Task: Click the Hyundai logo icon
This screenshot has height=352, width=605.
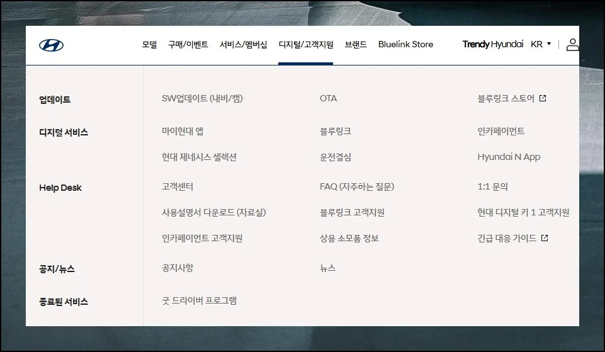Action: pyautogui.click(x=51, y=45)
